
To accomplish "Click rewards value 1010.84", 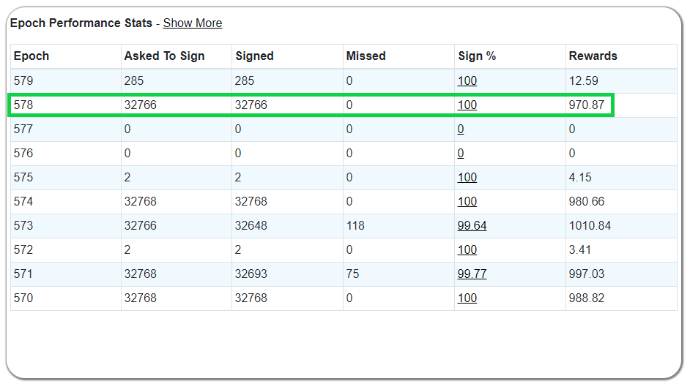I will pos(590,226).
